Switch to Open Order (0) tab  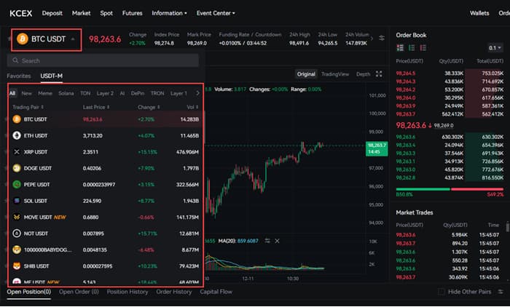tap(79, 292)
